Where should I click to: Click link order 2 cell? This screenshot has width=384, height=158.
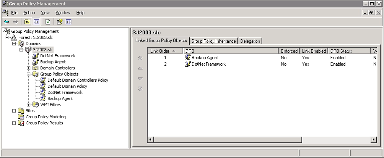(165, 64)
